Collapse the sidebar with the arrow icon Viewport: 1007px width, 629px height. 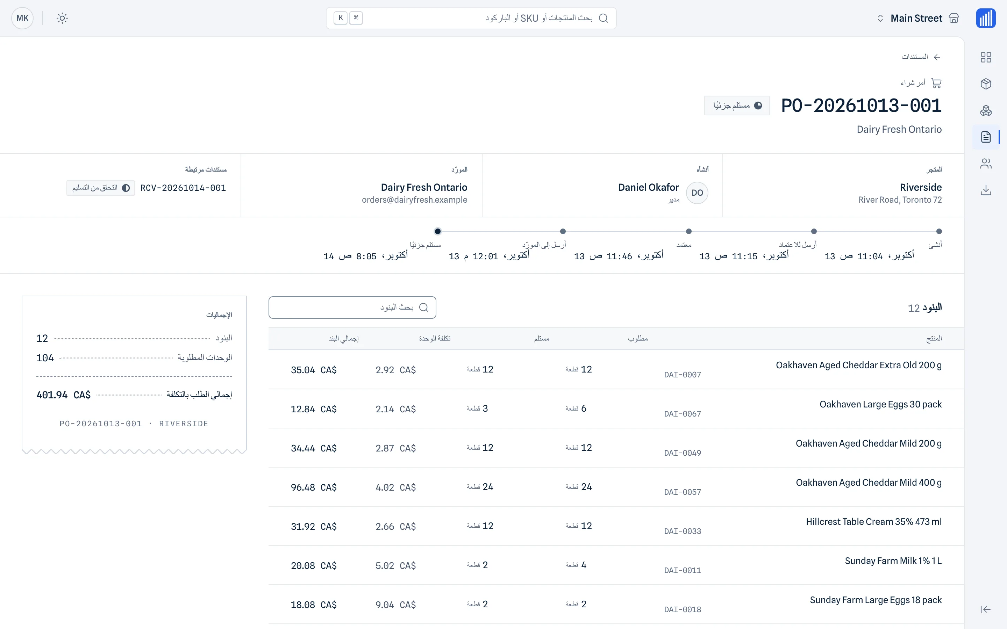(x=986, y=609)
